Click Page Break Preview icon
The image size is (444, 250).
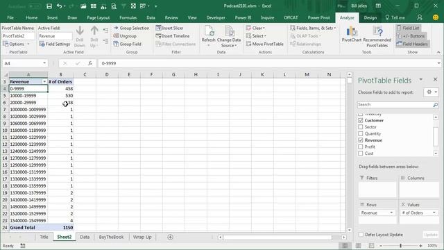[x=371, y=245]
